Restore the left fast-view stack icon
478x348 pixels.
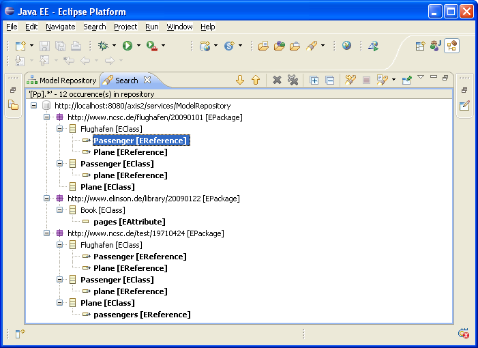[13, 90]
